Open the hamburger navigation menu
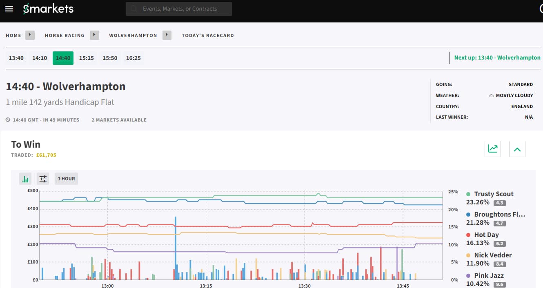 [9, 9]
